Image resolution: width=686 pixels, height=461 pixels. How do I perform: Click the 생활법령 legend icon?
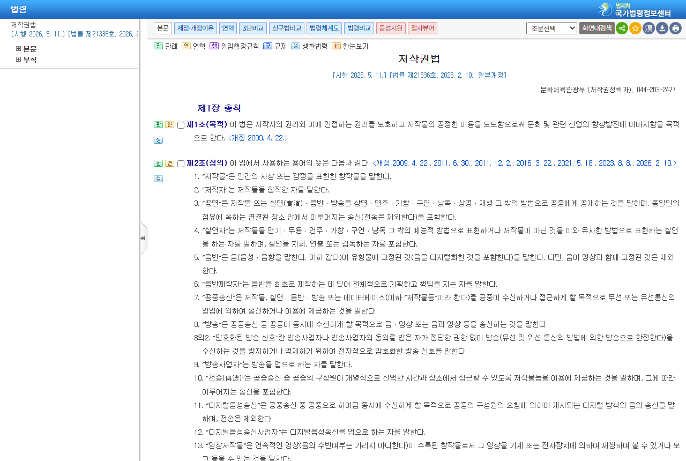tap(295, 46)
